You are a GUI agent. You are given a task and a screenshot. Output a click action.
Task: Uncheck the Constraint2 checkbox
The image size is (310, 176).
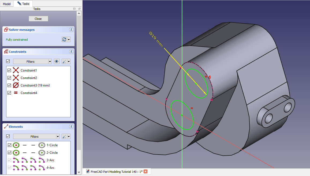coord(9,78)
